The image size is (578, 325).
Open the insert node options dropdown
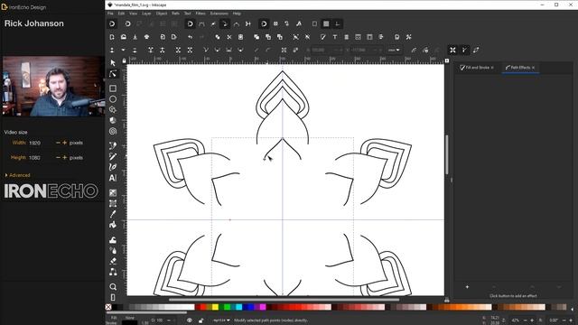click(x=124, y=51)
